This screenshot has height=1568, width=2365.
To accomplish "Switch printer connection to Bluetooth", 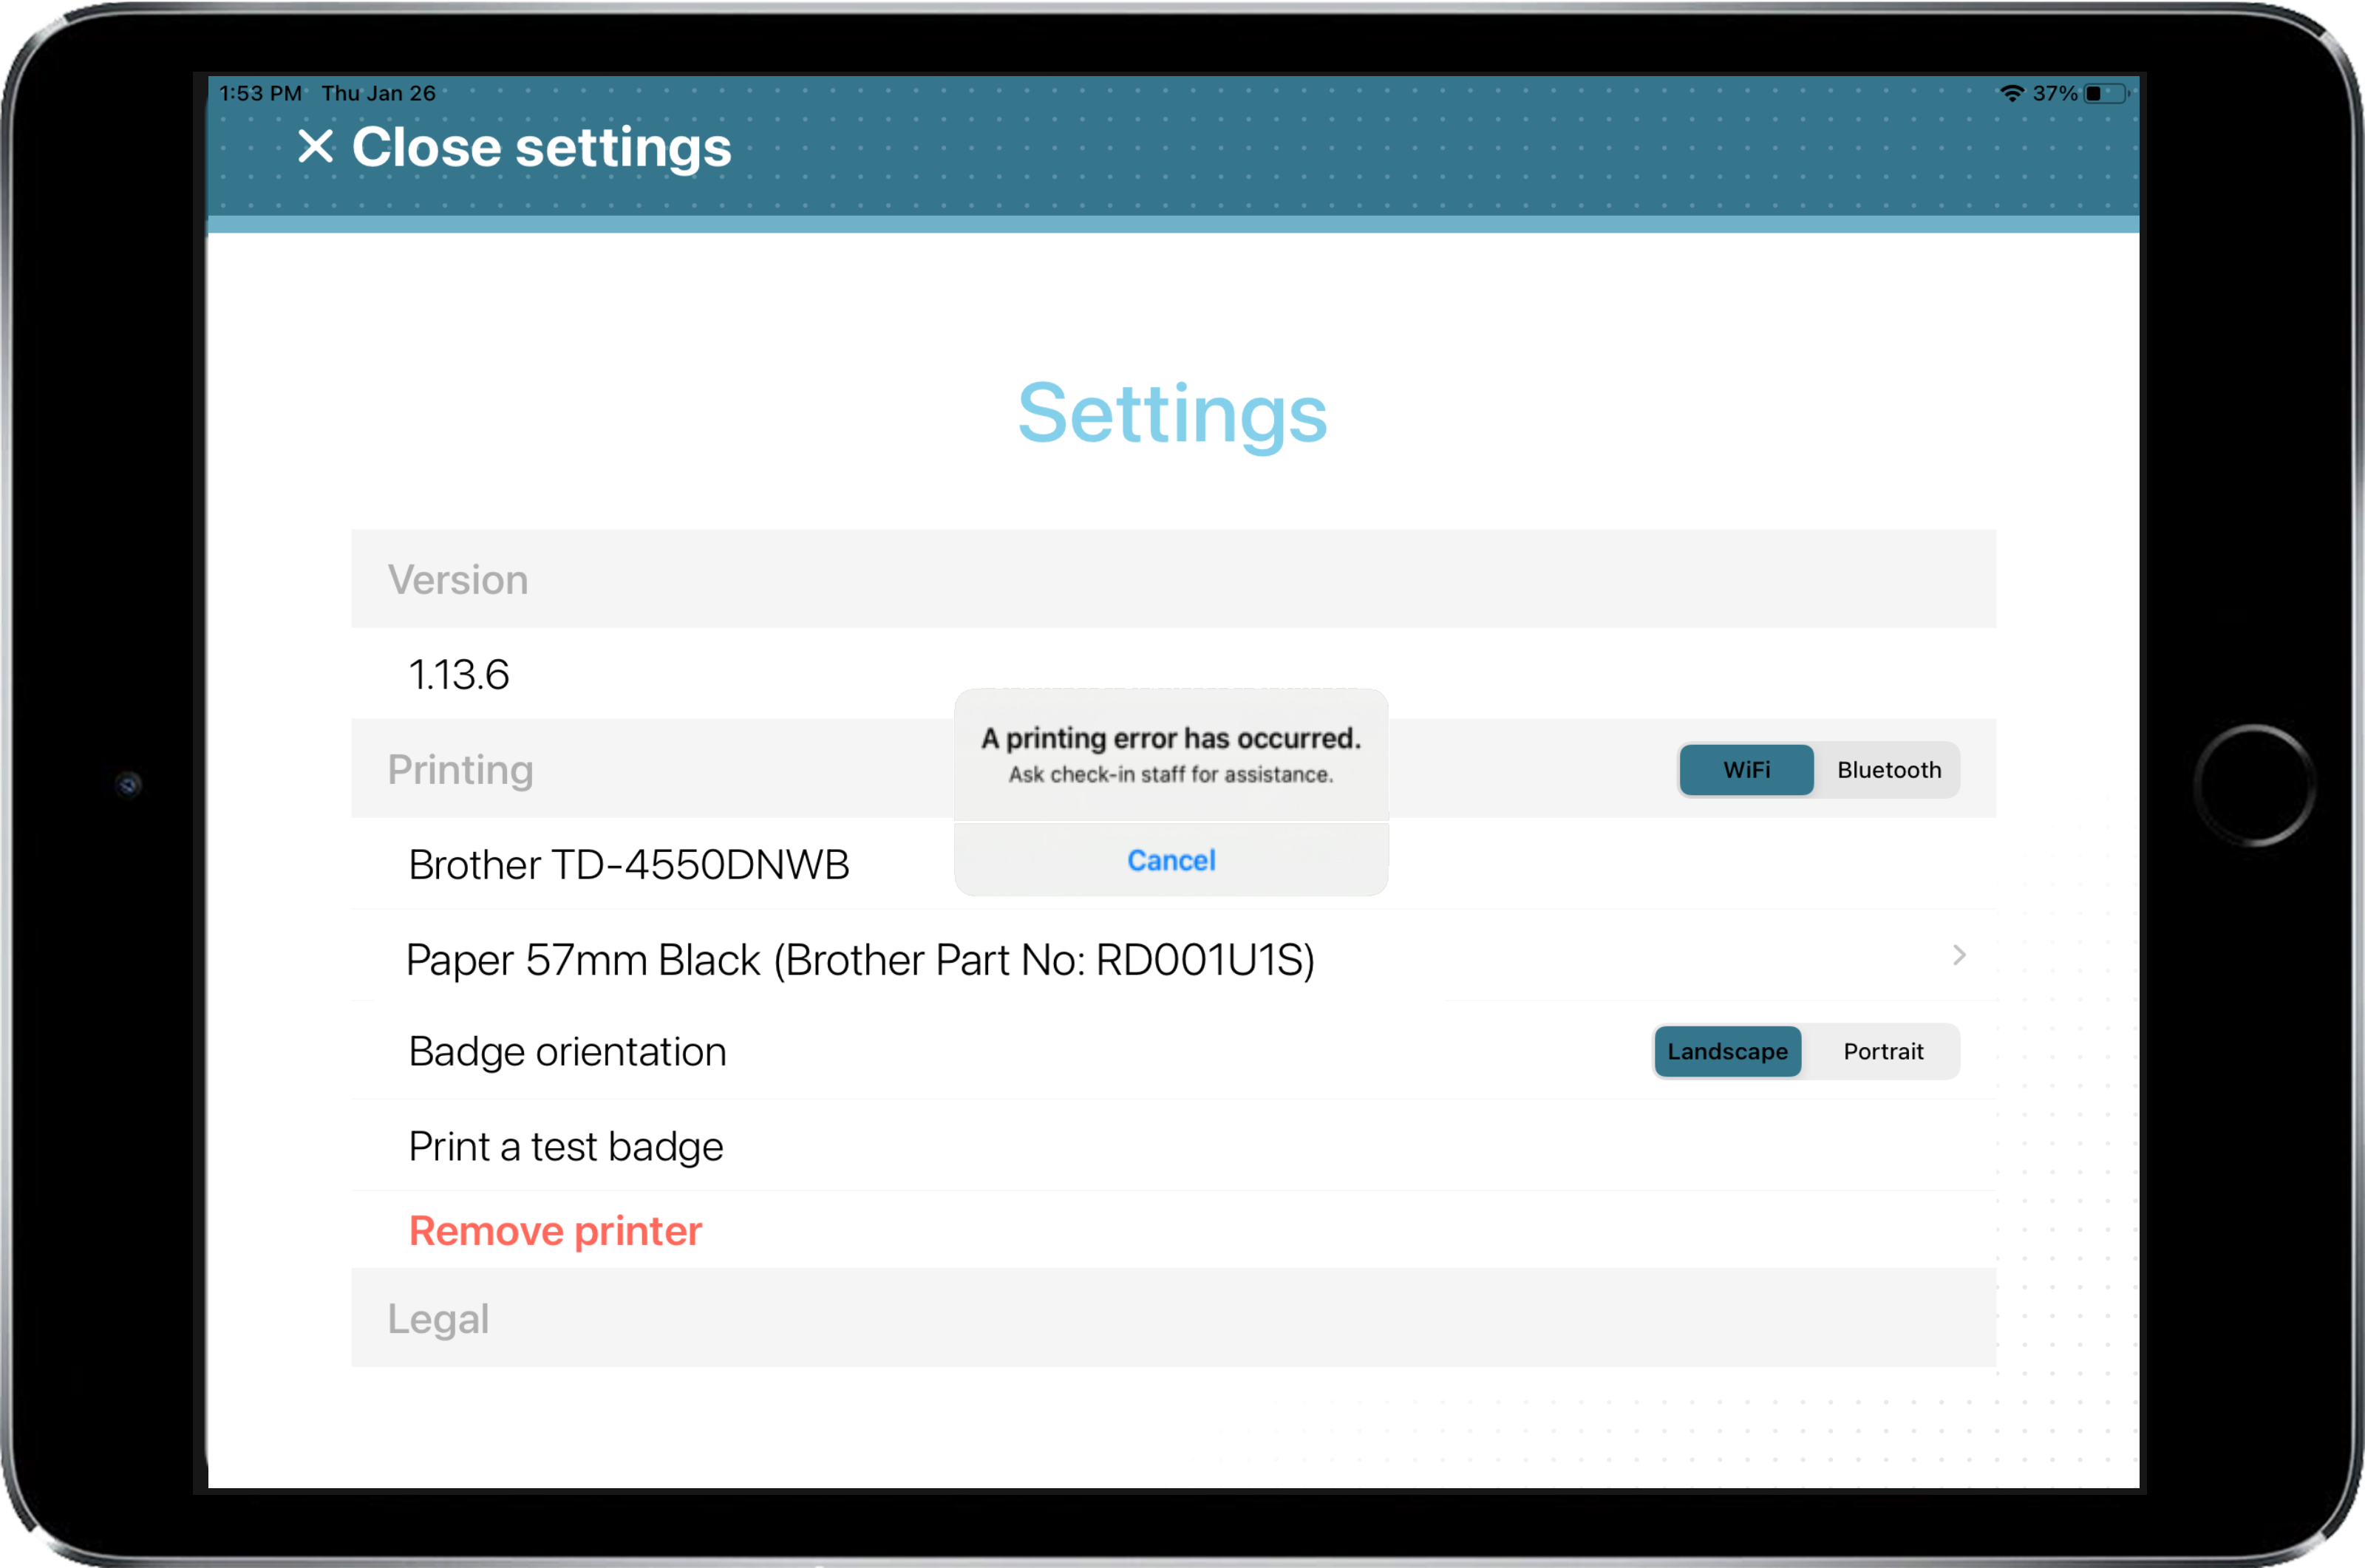I will pos(1891,770).
